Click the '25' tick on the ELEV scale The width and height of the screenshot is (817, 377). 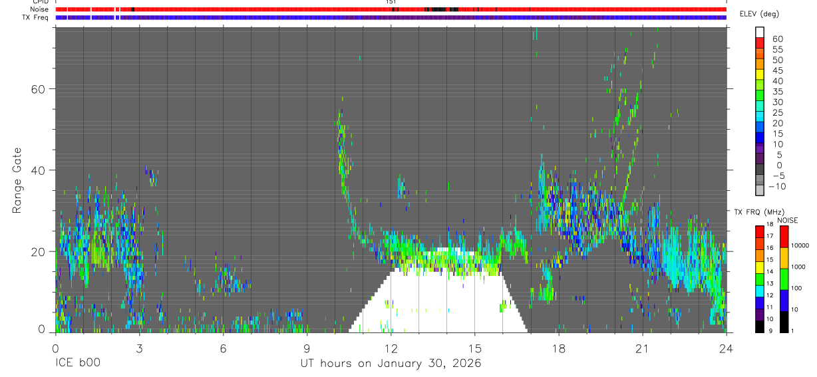778,112
